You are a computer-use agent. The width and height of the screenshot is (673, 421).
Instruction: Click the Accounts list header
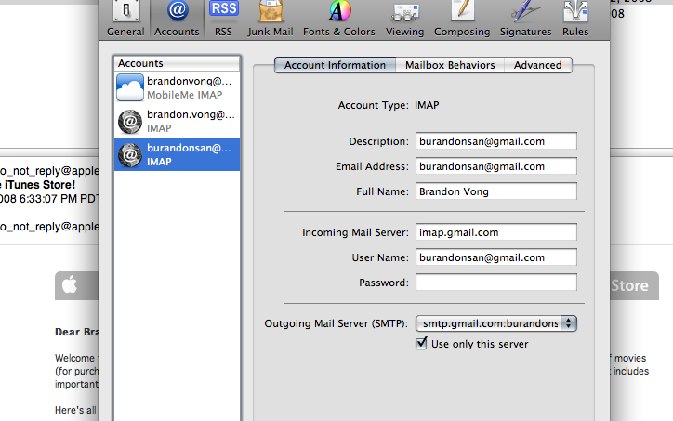[177, 63]
